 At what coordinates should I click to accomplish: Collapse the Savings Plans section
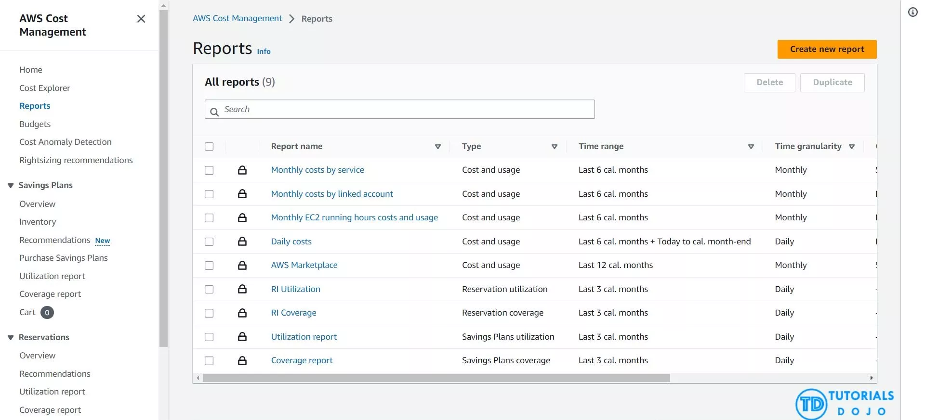11,186
